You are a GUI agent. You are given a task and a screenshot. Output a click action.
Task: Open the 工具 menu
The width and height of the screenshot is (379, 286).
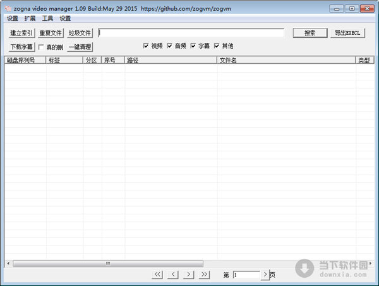click(47, 18)
